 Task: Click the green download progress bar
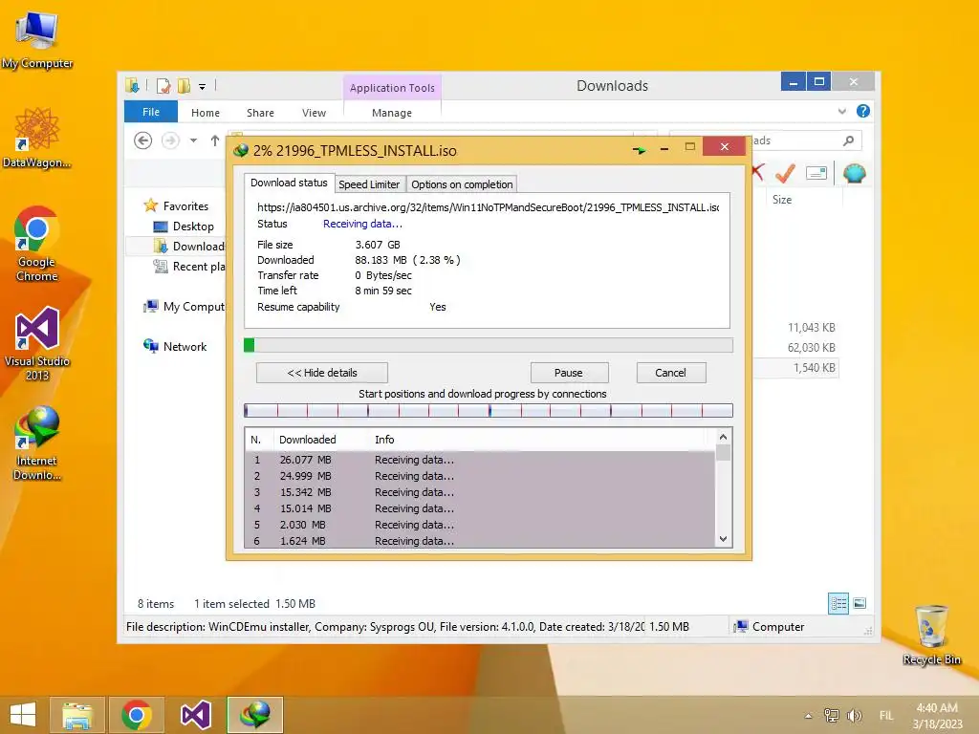point(489,345)
